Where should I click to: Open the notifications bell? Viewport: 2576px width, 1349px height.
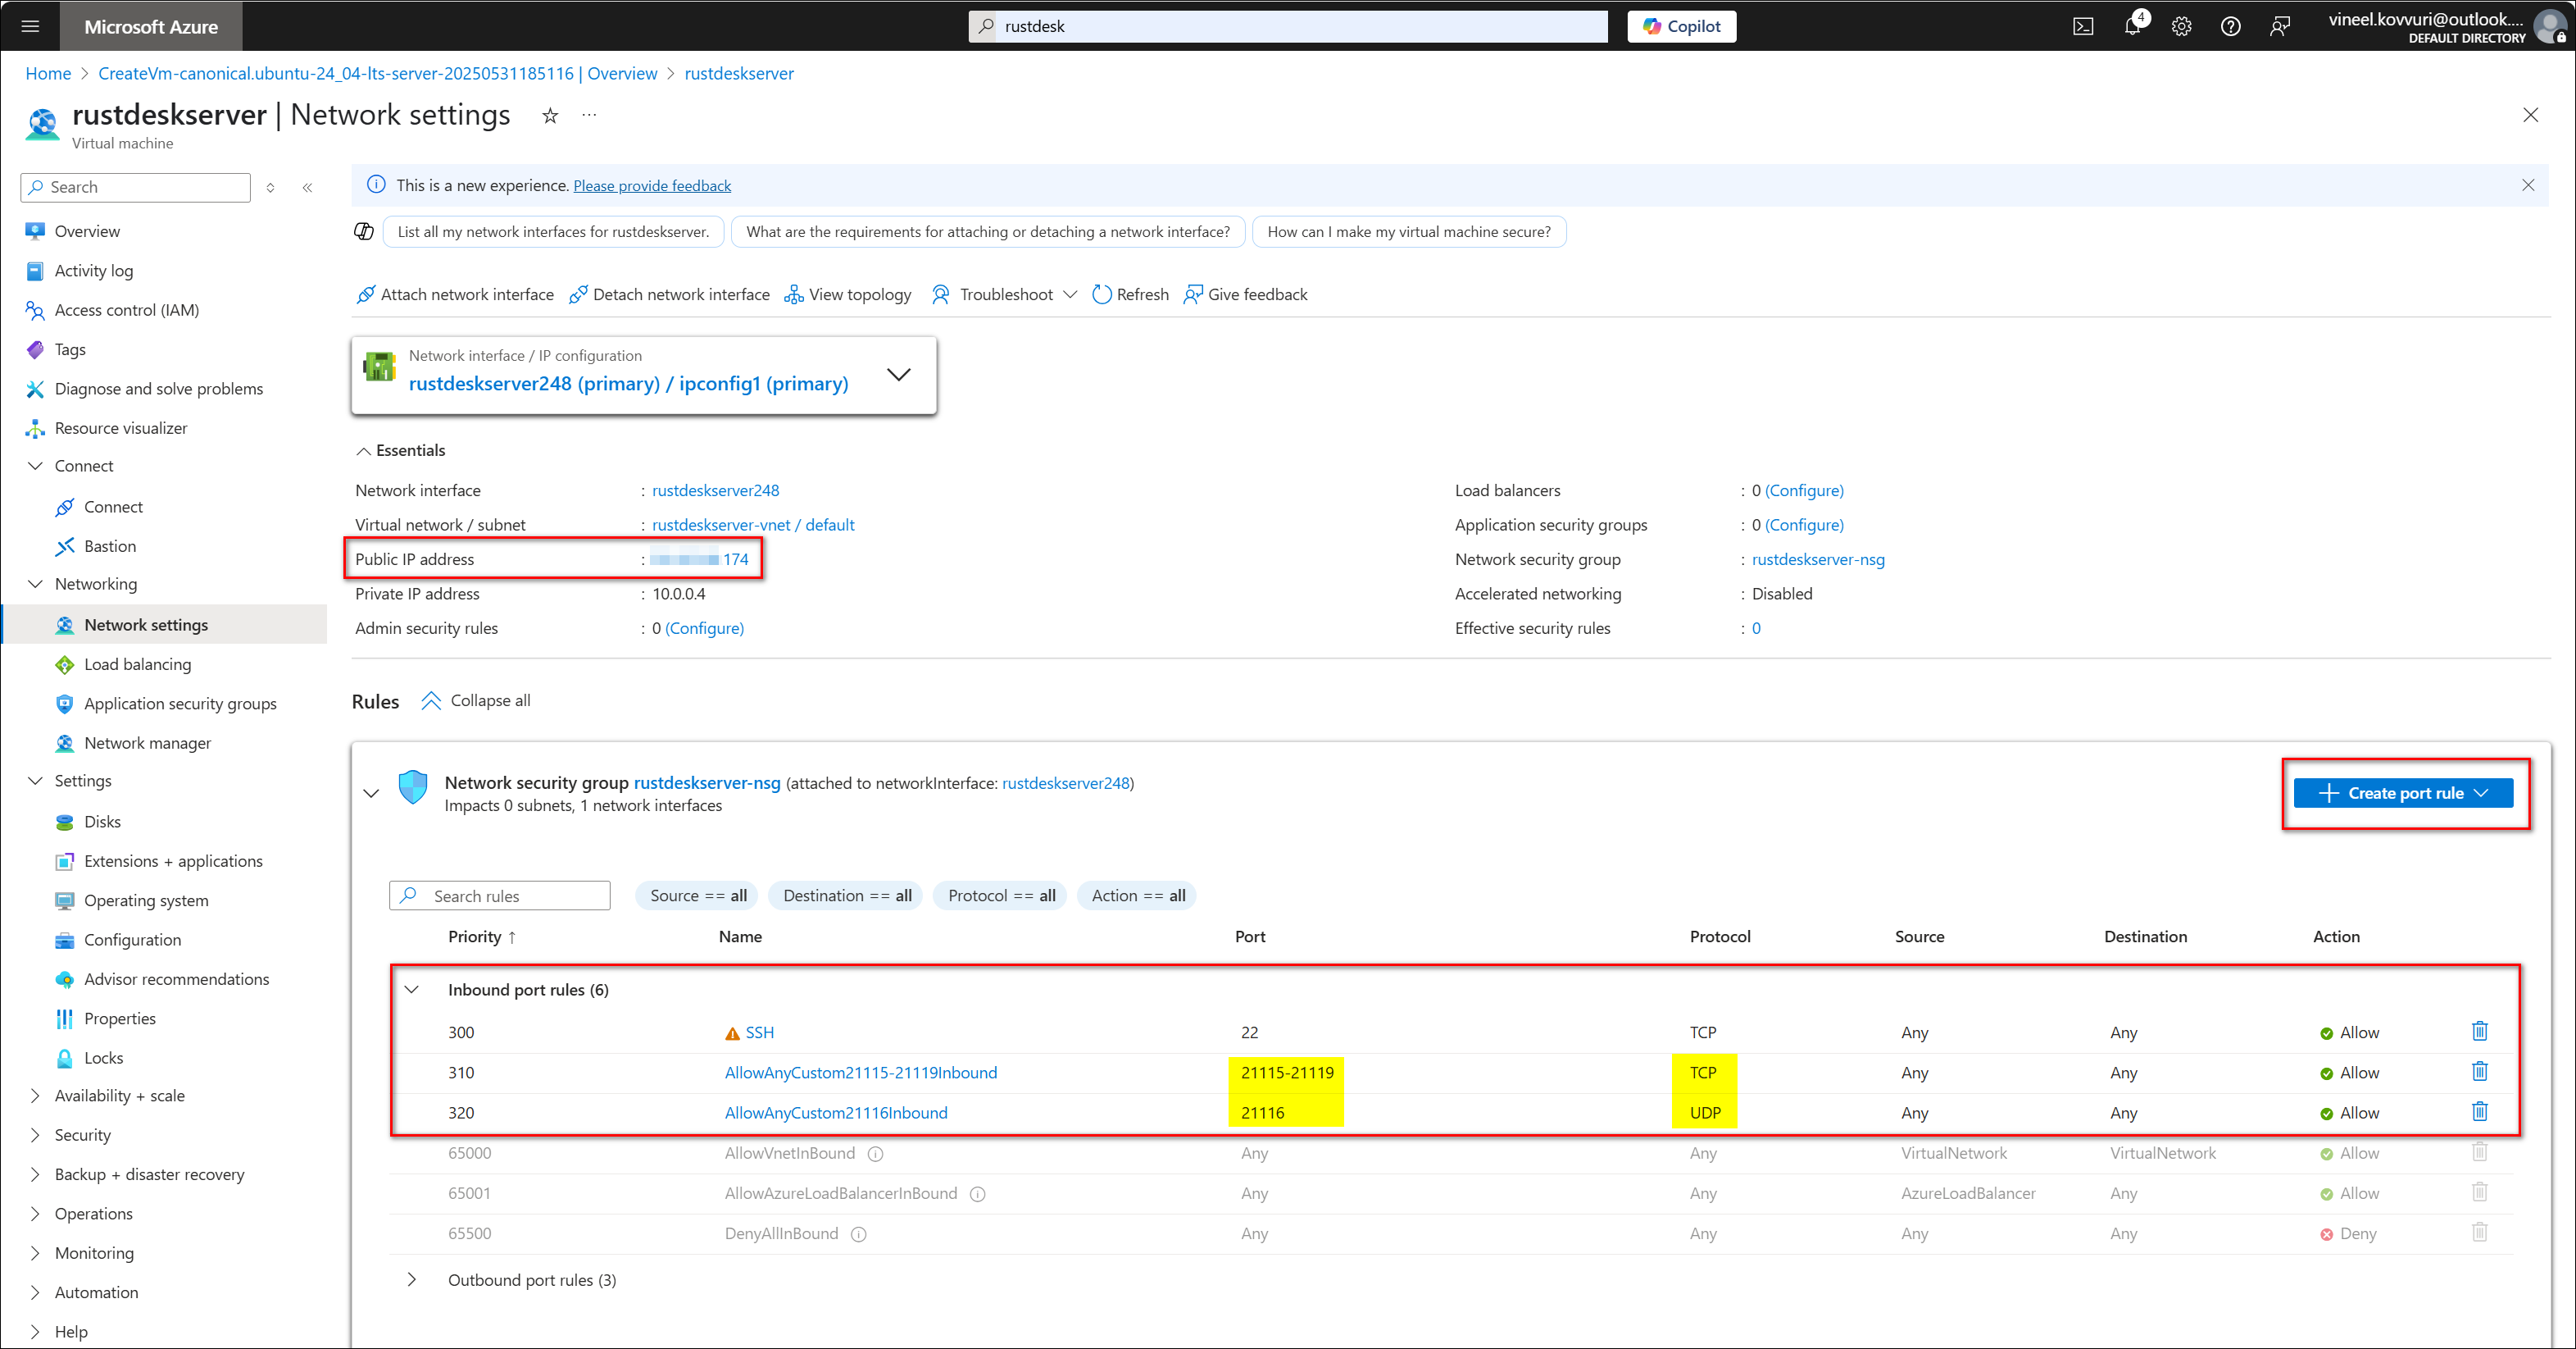coord(2132,26)
